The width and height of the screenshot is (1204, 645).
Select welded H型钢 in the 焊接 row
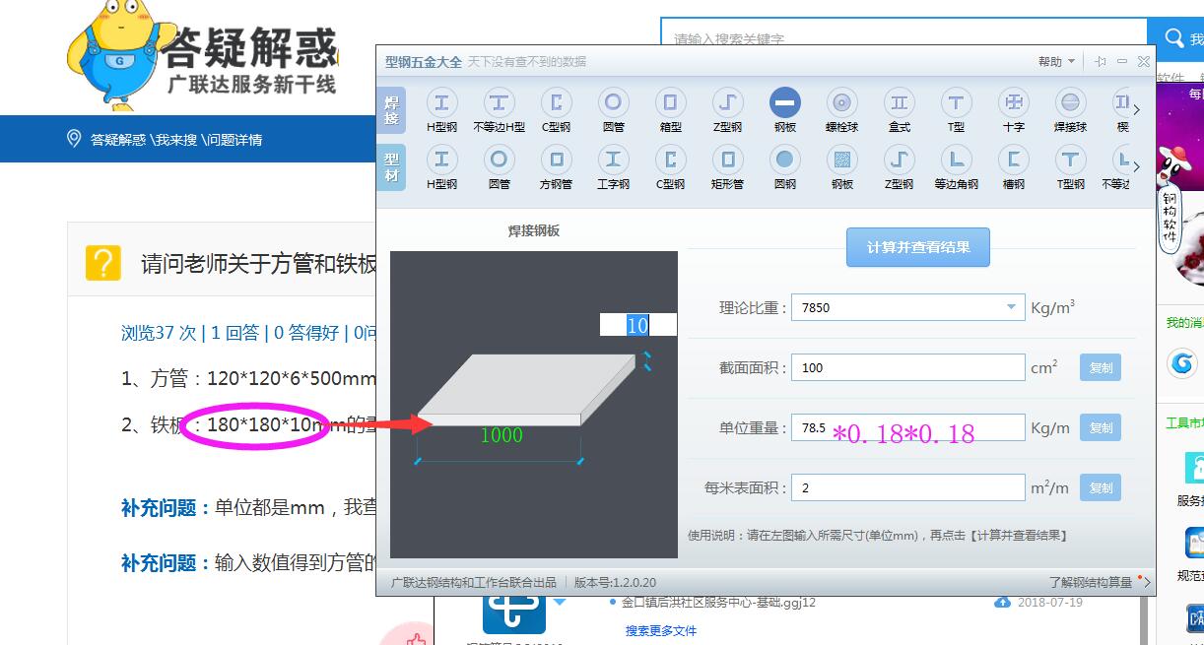click(441, 109)
